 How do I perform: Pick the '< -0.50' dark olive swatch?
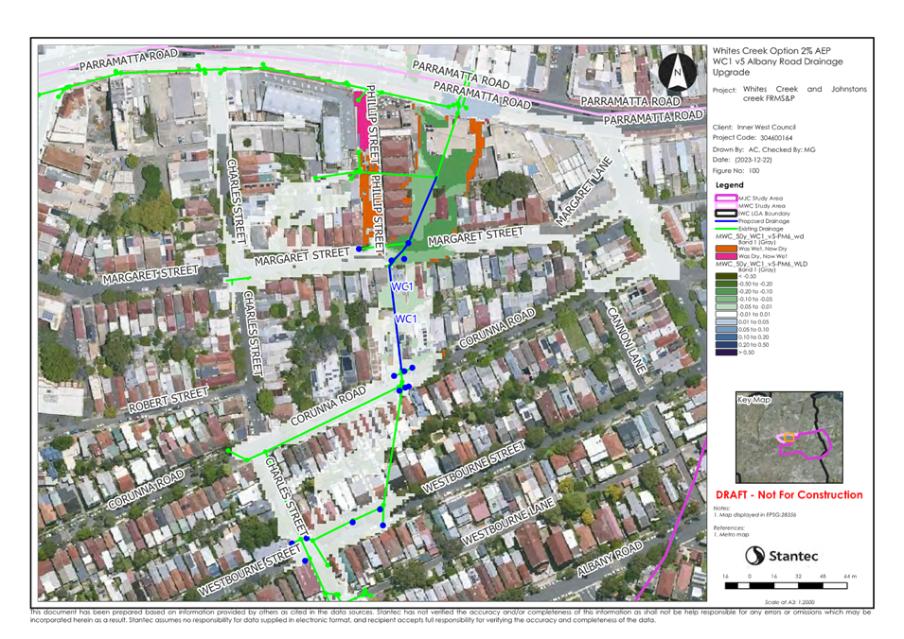[726, 276]
